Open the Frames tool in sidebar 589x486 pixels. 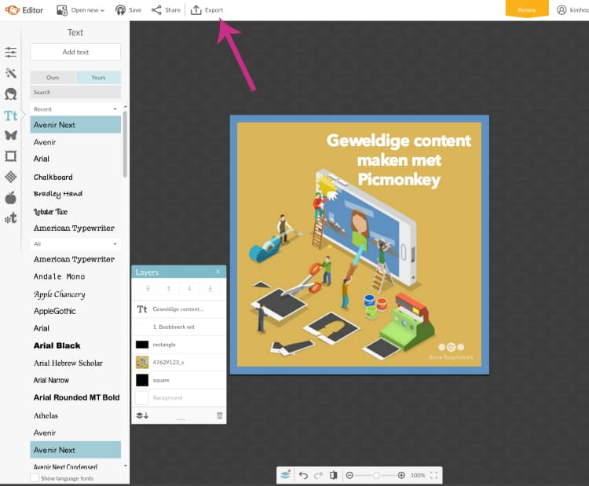point(11,155)
